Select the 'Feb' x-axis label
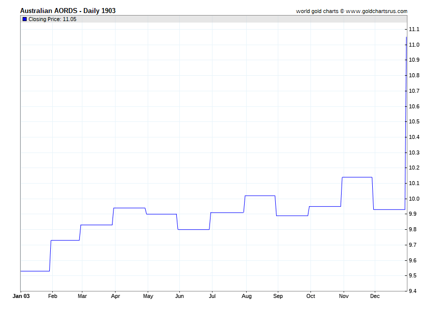 pyautogui.click(x=53, y=296)
